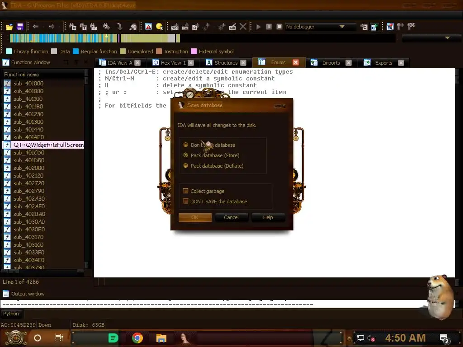Viewport: 463px width, 347px height.
Task: Open file using the folder toolbar icon
Action: point(9,27)
